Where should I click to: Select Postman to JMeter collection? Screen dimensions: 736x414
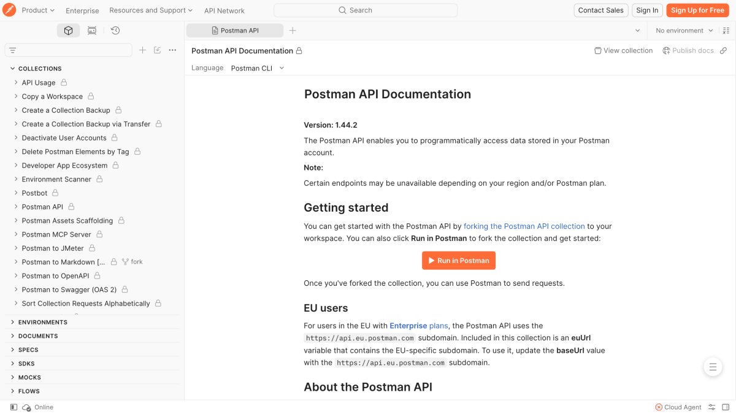click(53, 248)
